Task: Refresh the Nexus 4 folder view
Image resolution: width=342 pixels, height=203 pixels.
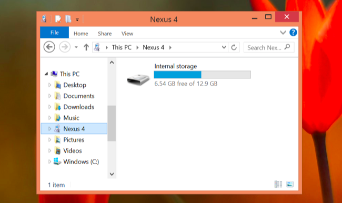Action: point(234,47)
